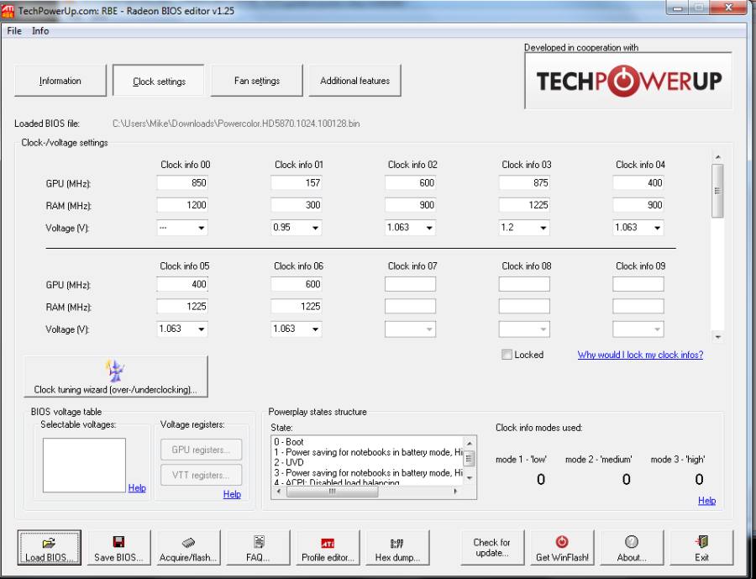Click the Selectable voltages list box

(x=84, y=465)
